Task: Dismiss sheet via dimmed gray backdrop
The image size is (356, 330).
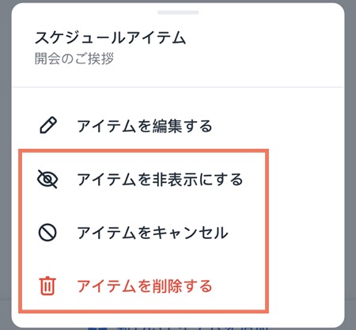Action: tap(6, 158)
